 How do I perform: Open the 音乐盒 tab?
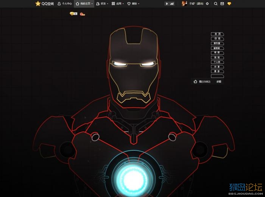tap(217, 43)
